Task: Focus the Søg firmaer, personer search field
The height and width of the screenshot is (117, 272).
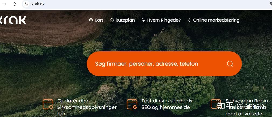Action: tap(164, 64)
